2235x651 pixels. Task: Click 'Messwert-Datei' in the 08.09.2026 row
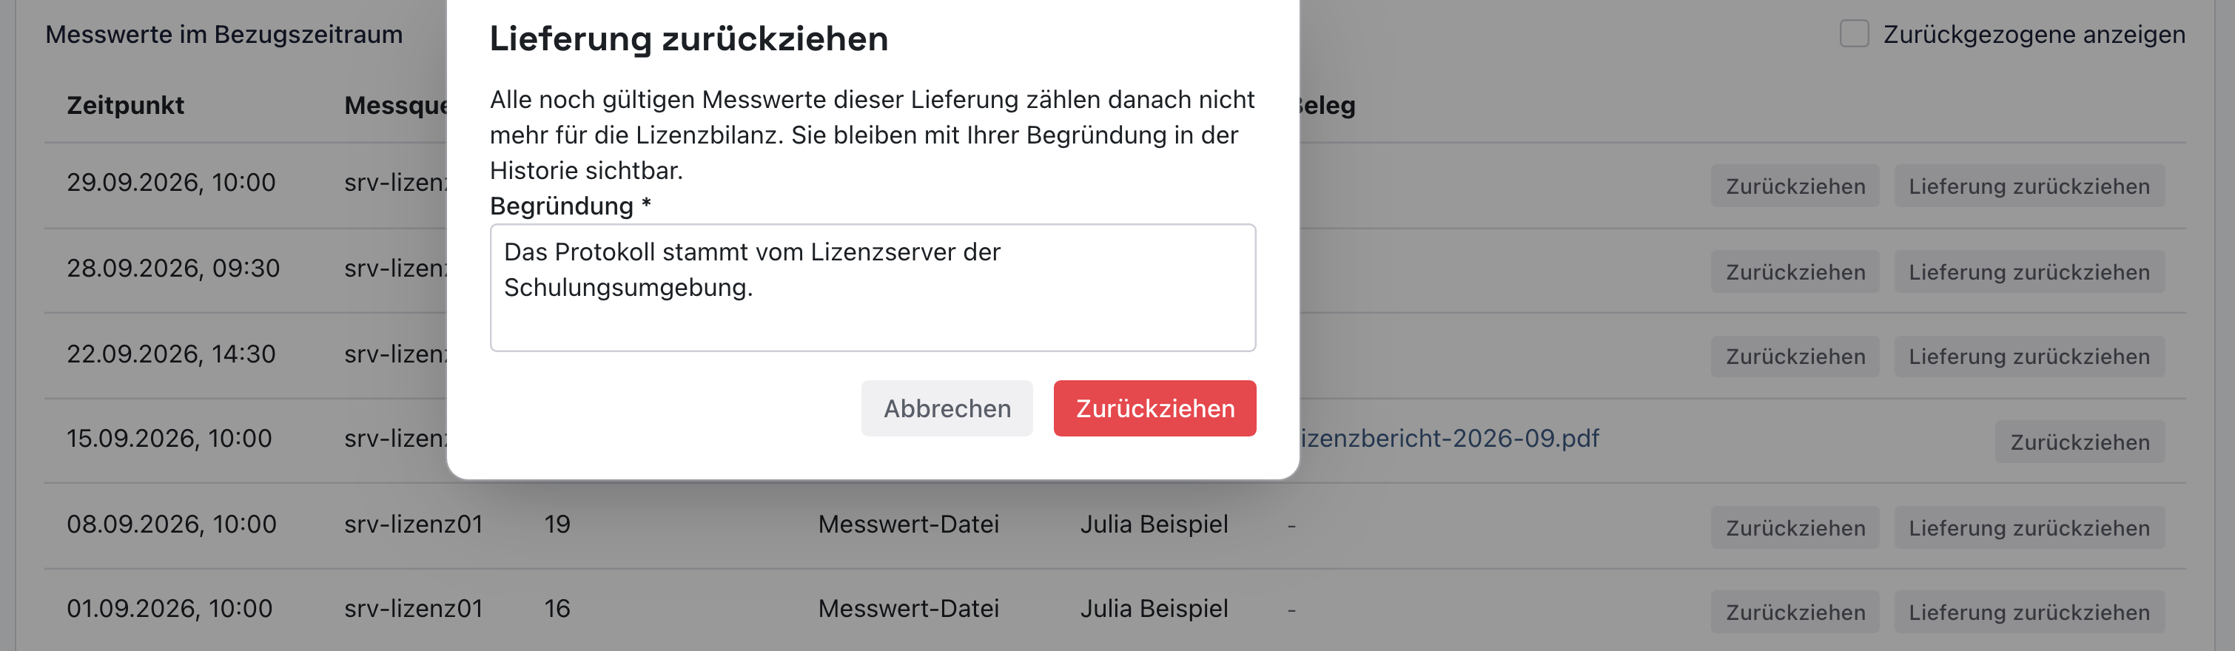point(908,524)
